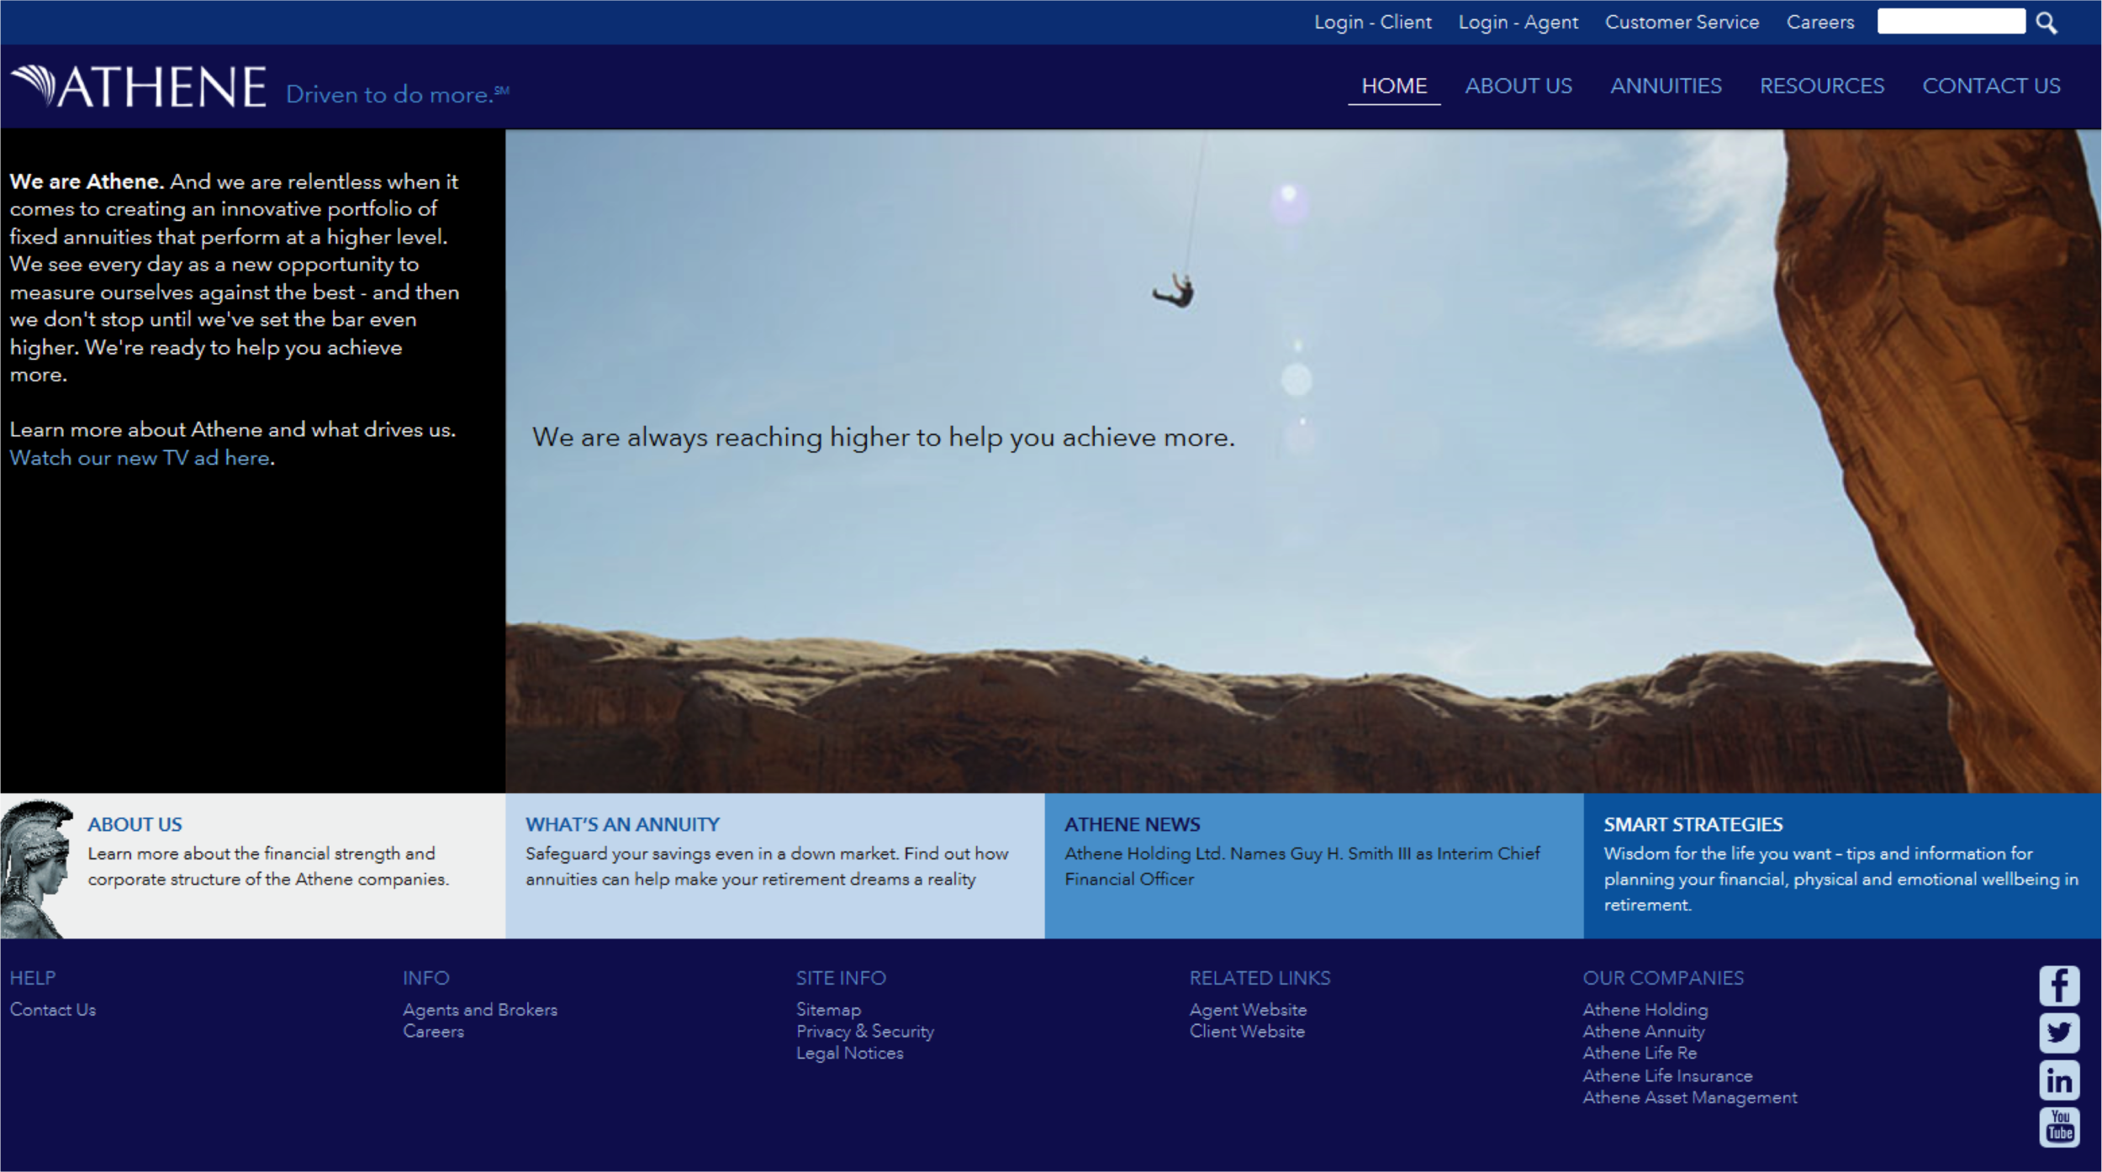Go to Customer Service page

tap(1682, 23)
